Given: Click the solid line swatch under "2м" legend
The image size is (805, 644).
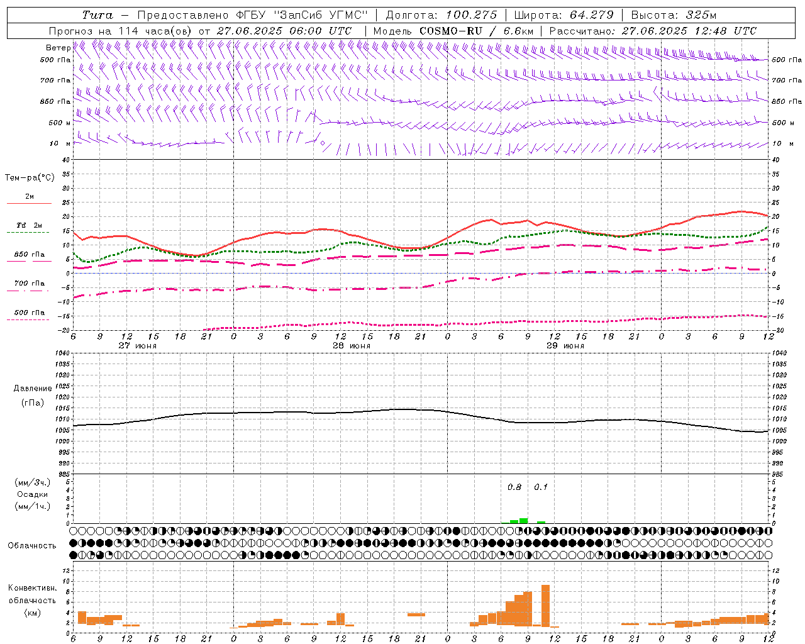Looking at the screenshot, I should 29,203.
